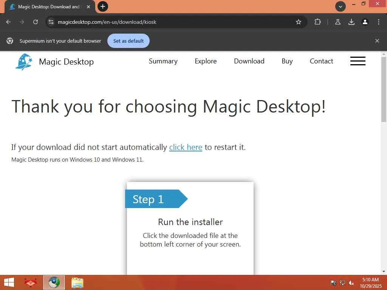Open File Explorer from the taskbar

77,282
